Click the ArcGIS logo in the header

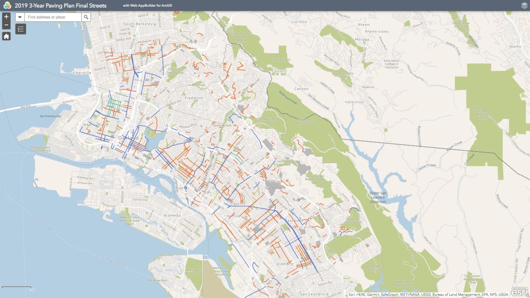[7, 5]
